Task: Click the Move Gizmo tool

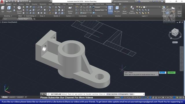Action: [124, 10]
